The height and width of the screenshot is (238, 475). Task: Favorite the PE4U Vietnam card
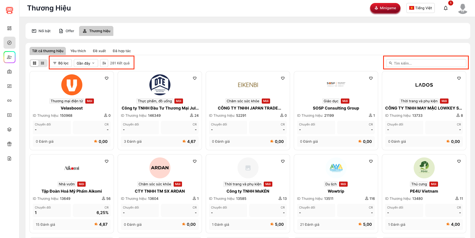point(459,161)
